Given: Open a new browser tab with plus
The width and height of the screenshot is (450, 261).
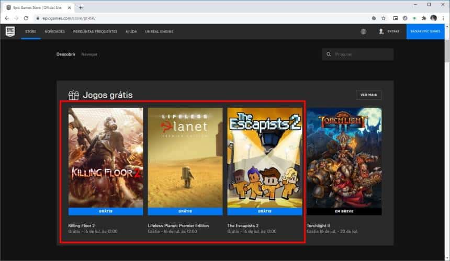Looking at the screenshot, I should point(81,8).
